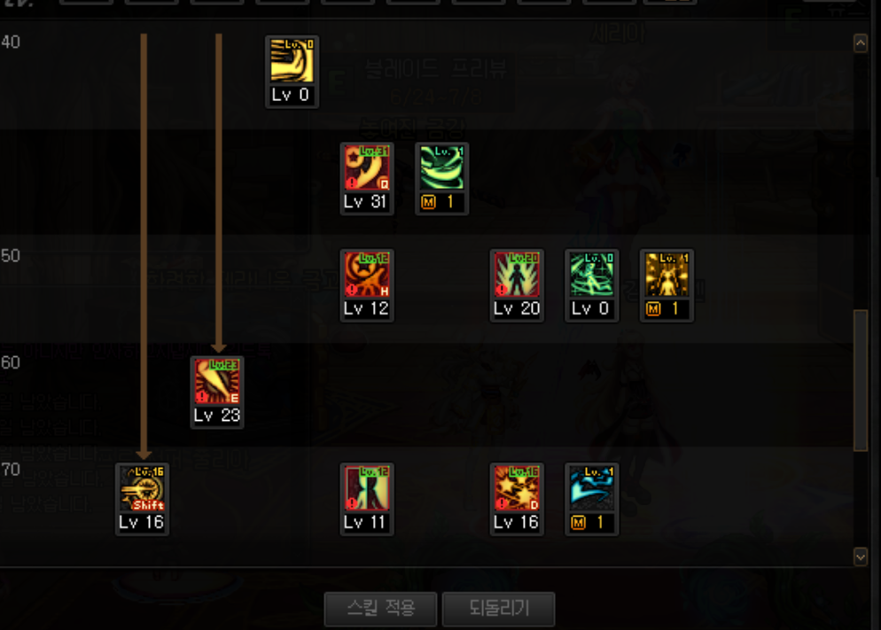Click the skill tree scrollbar thumb
The image size is (881, 630).
tap(861, 380)
